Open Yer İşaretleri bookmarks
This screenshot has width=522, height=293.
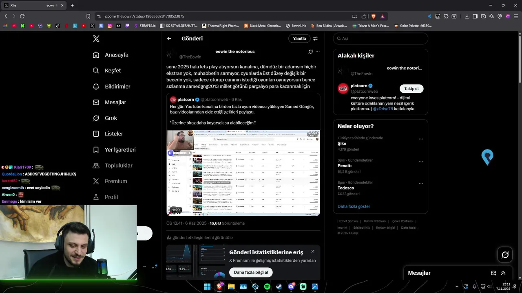pyautogui.click(x=114, y=150)
